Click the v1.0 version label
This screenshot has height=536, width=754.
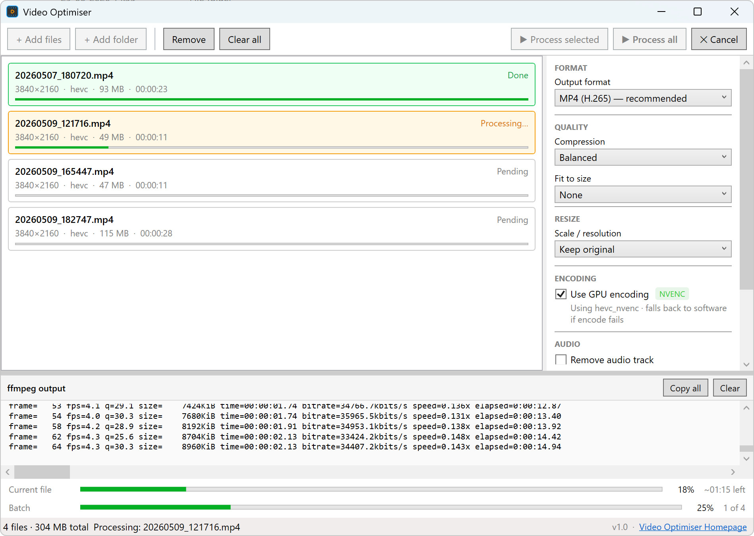620,527
